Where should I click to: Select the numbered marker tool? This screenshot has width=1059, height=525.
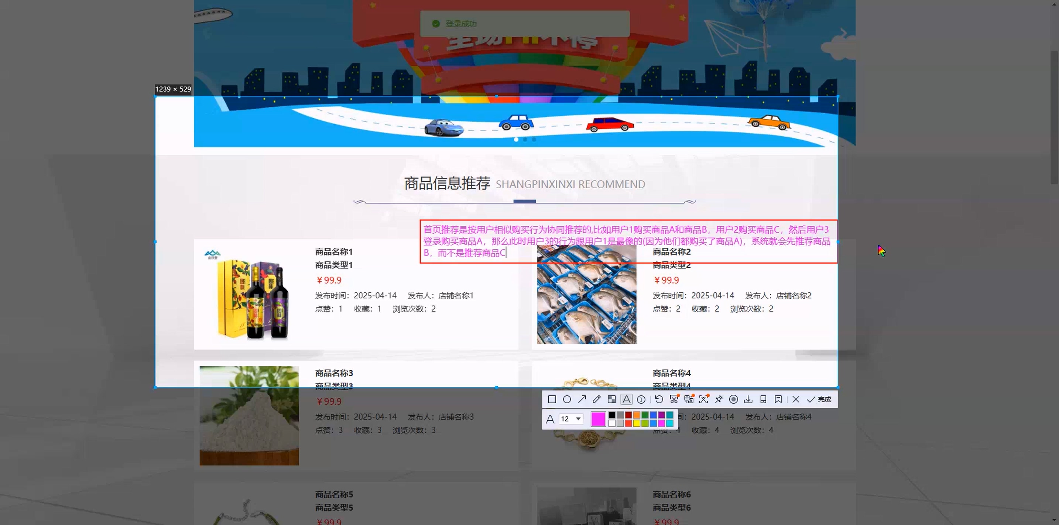(x=641, y=399)
